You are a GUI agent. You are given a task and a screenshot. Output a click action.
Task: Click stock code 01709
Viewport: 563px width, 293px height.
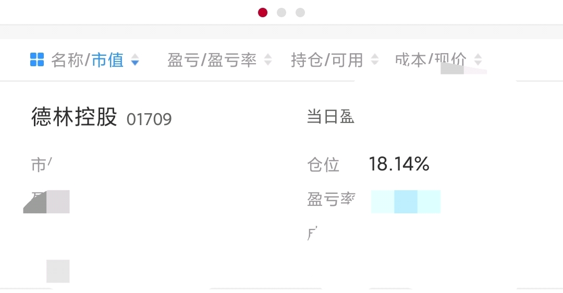coord(149,119)
